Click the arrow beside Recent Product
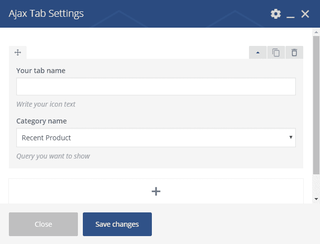 tap(291, 137)
